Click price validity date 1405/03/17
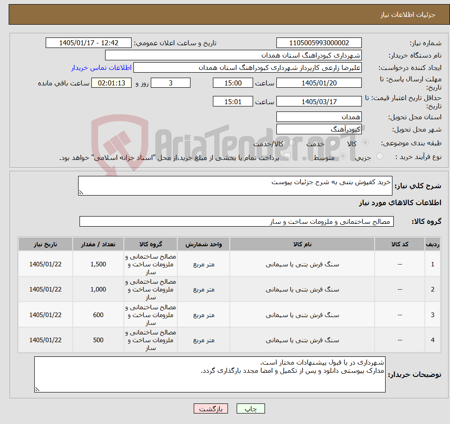Image resolution: width=450 pixels, height=424 pixels. 319,101
